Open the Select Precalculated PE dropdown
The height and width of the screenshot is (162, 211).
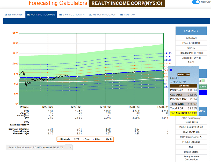point(39,147)
